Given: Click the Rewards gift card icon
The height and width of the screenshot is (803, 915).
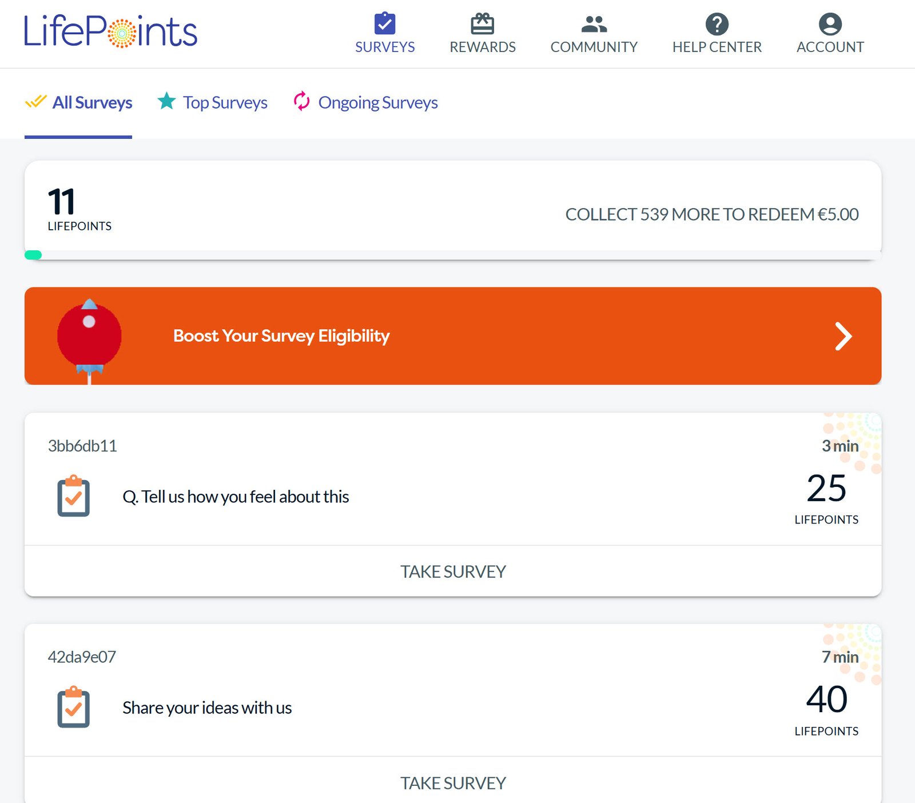Looking at the screenshot, I should [x=482, y=23].
